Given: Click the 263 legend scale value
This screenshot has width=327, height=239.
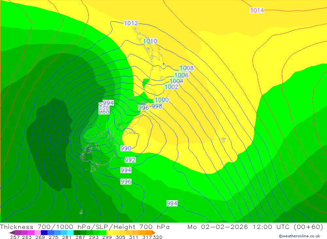Looking at the screenshot, I should click(27, 237).
